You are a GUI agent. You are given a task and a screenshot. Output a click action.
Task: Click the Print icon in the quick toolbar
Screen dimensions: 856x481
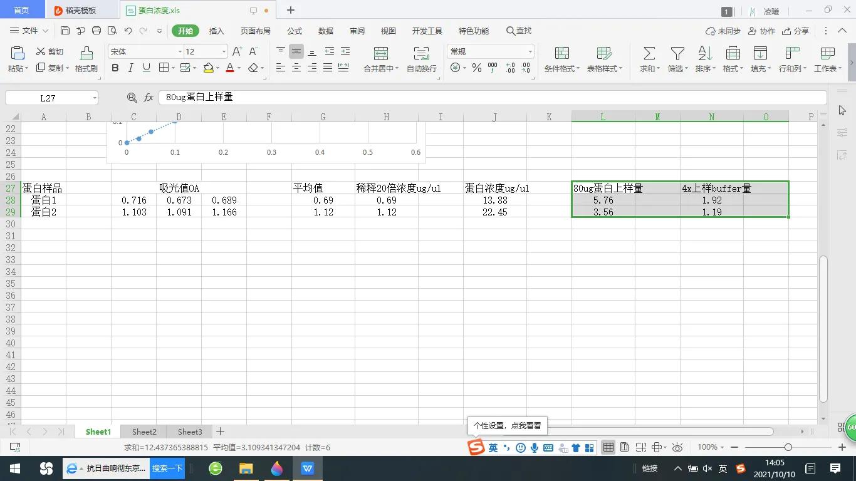pyautogui.click(x=97, y=31)
